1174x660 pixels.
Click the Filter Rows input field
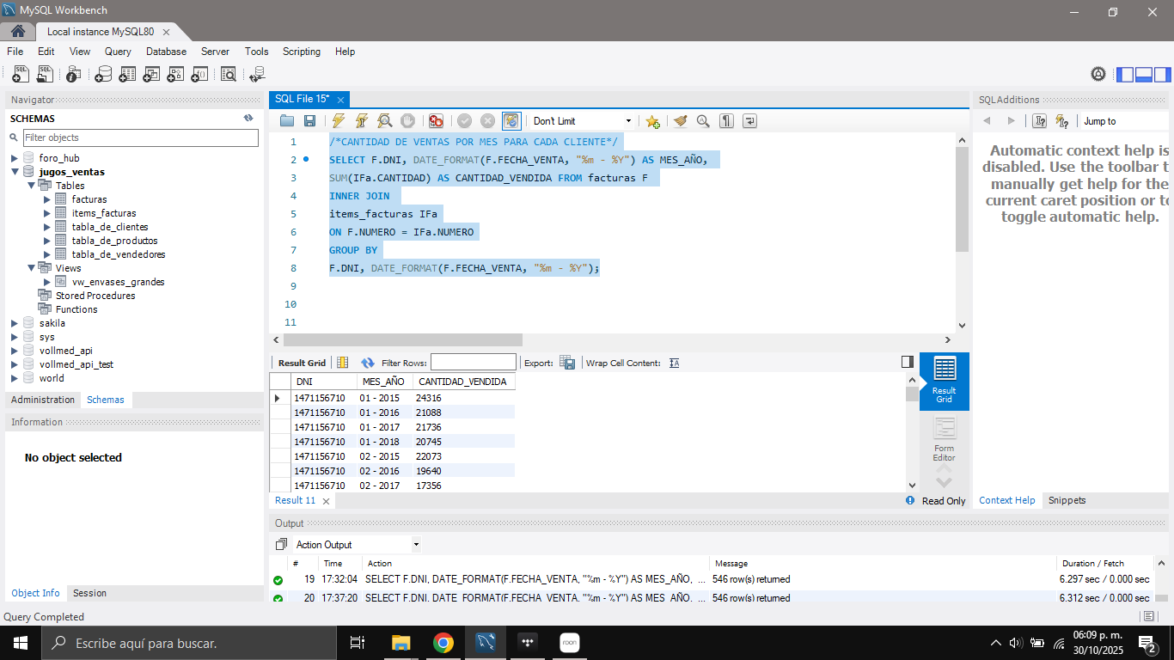coord(473,363)
